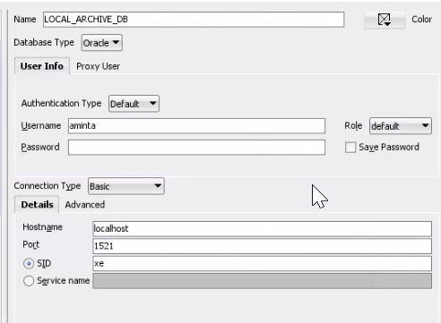The image size is (441, 323).
Task: Open the Connection Type Basic dropdown
Action: coord(126,186)
